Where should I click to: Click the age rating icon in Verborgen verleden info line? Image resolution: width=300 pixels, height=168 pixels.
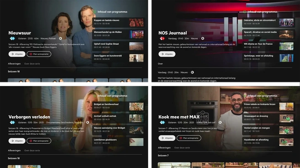click(x=87, y=122)
